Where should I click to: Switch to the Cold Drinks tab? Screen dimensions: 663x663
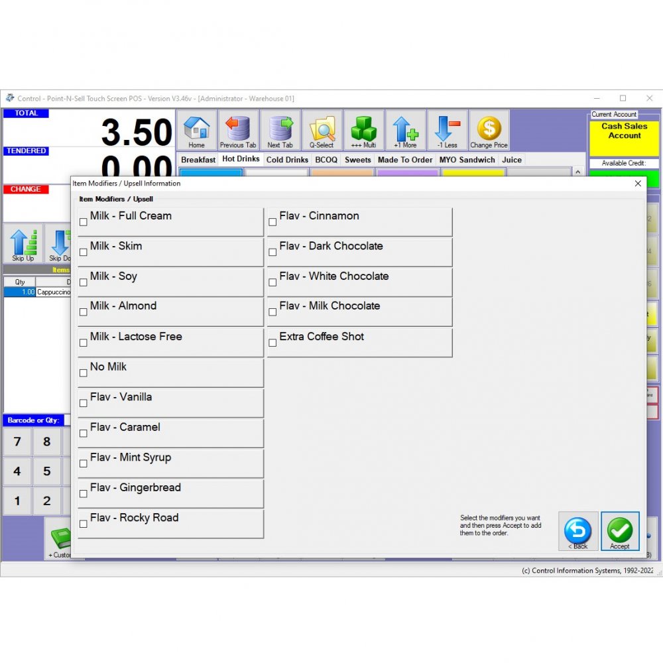click(286, 159)
